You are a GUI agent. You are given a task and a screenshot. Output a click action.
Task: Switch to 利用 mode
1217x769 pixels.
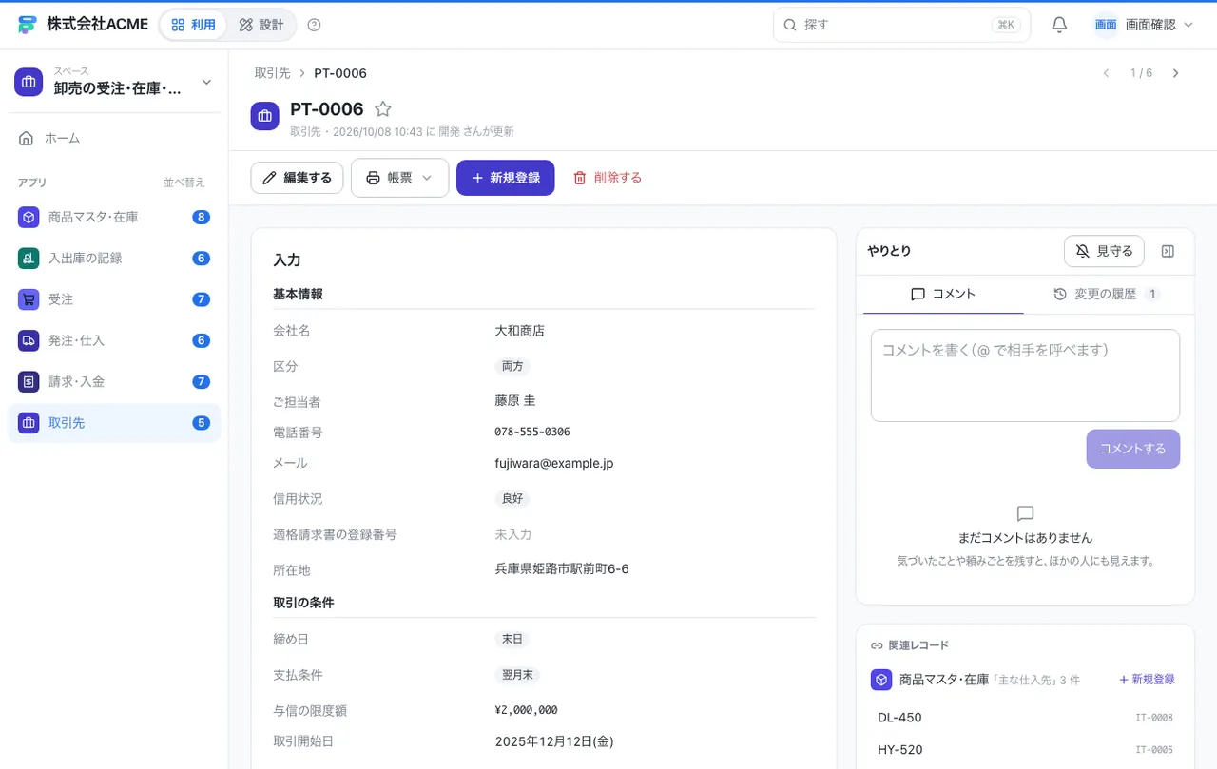[194, 25]
